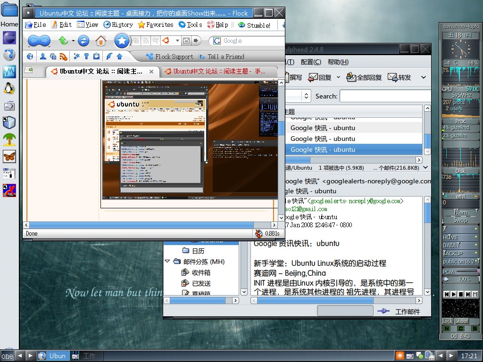
Task: Open the blog editor feather icon
Action: [x=109, y=57]
